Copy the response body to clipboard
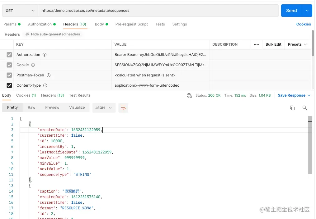The width and height of the screenshot is (316, 219). point(292,108)
